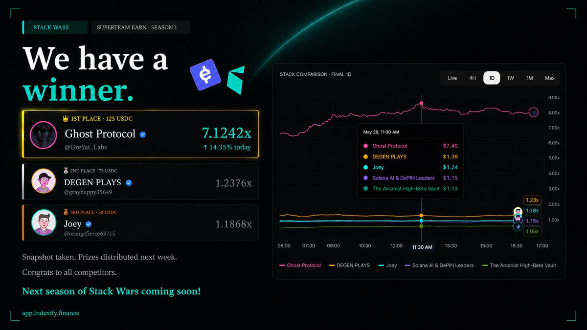Image resolution: width=587 pixels, height=330 pixels.
Task: Click the SUPERTEAM EARN · SEASON 1 tag
Action: coord(141,27)
